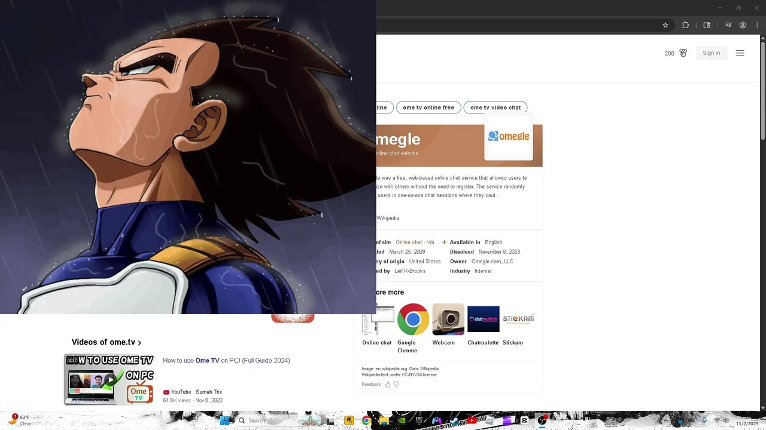Click the Omegle logo image
Viewport: 766px width, 430px height.
(x=509, y=137)
